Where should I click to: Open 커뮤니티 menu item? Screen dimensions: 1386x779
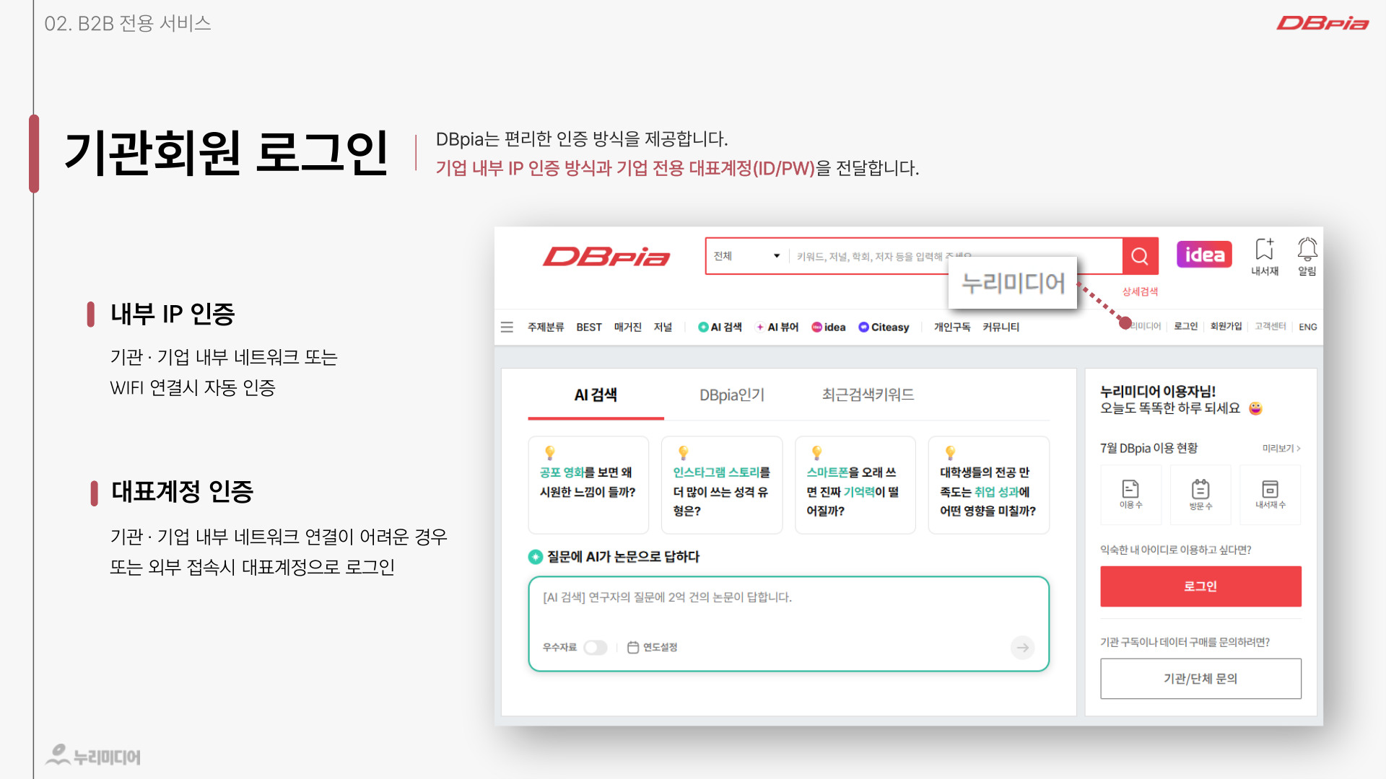1001,327
